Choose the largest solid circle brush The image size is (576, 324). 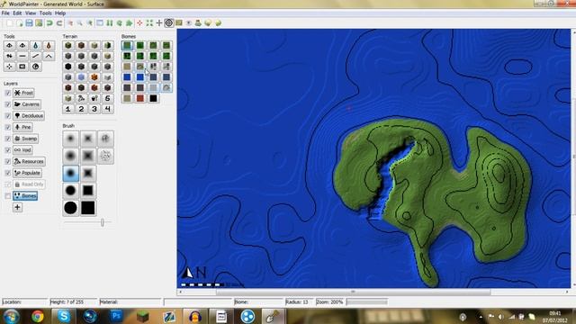coord(70,208)
